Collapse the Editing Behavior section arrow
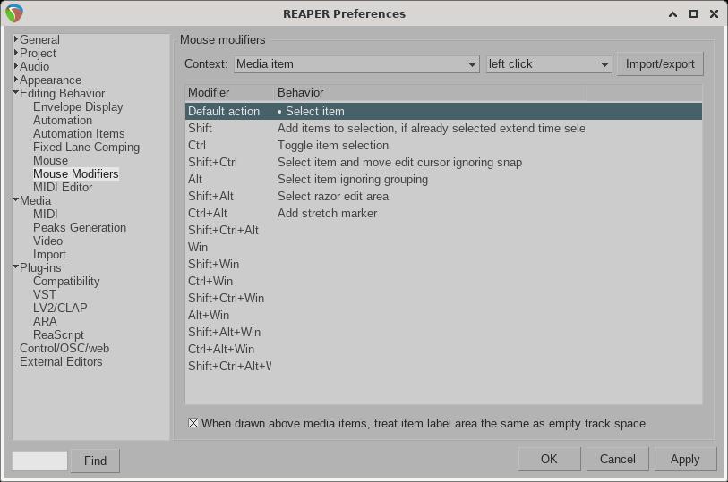Screen dimensions: 728x482 (16, 93)
